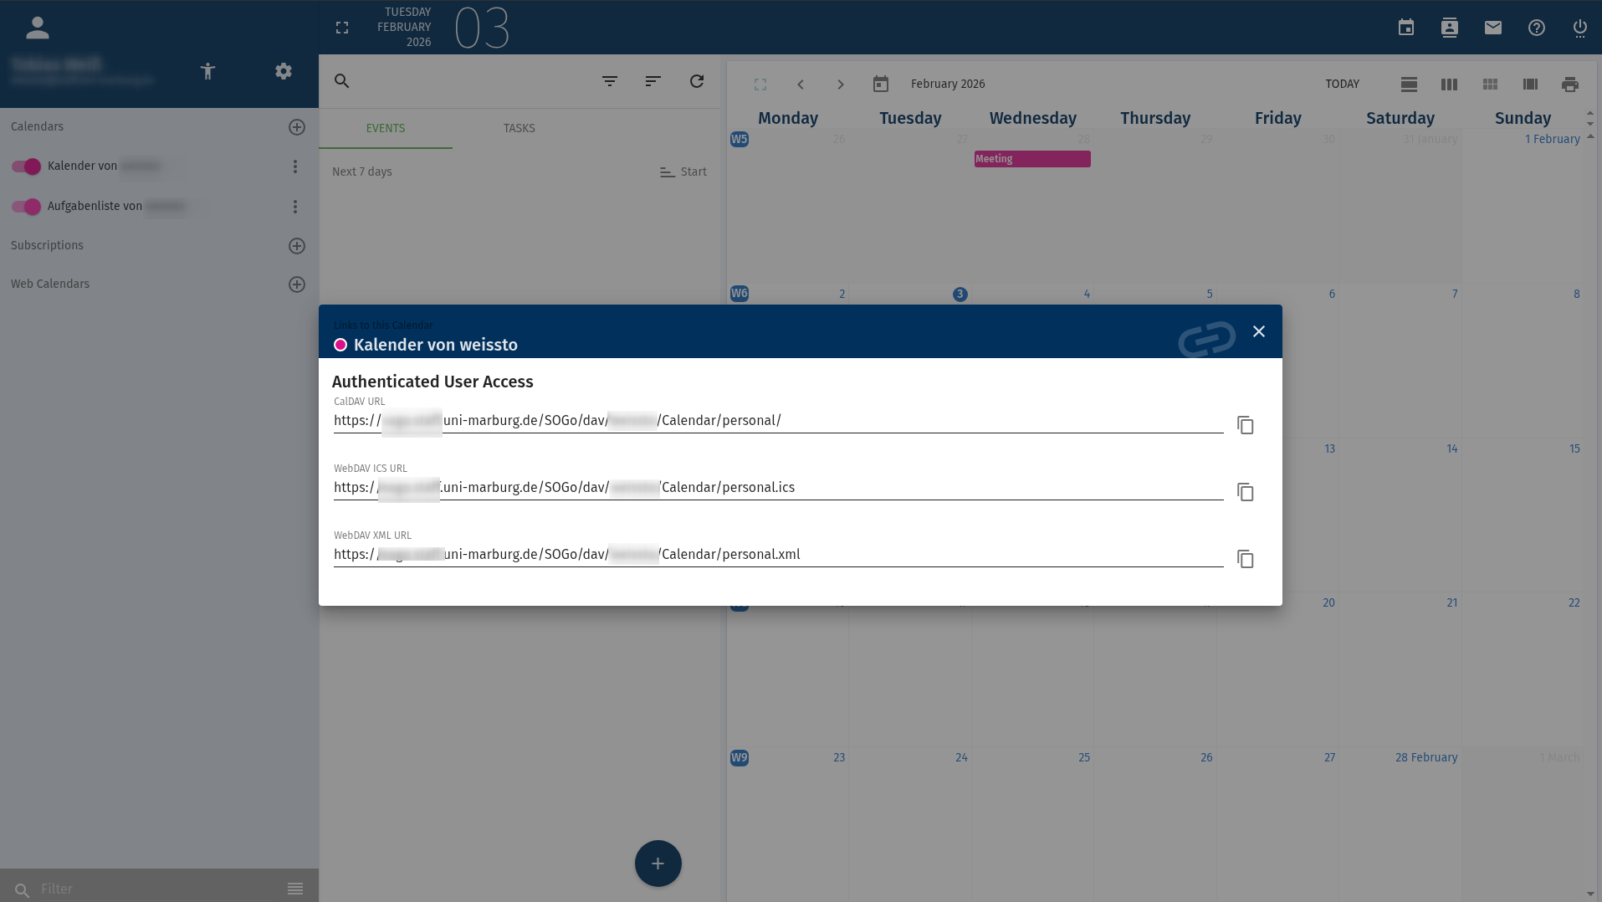Print the current calendar view
1602x902 pixels.
pyautogui.click(x=1569, y=84)
